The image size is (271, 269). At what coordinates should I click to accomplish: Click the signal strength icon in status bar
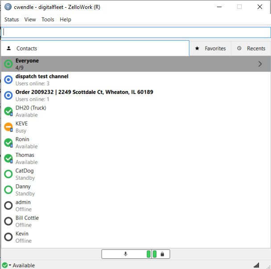256,265
